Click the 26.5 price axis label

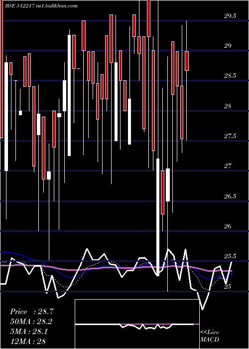(230, 196)
